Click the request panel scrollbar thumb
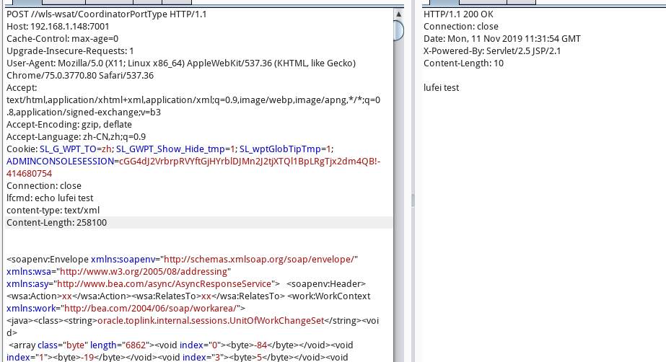Viewport: 666px width, 362px height. pos(398,30)
